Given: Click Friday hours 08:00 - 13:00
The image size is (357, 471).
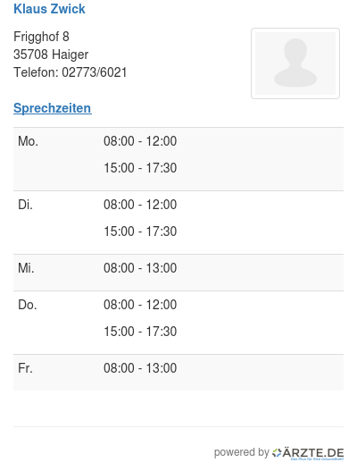Looking at the screenshot, I should point(140,368).
